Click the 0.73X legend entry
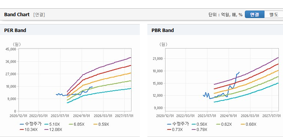Image resolution: width=283 pixels, height=137 pixels. point(175,129)
